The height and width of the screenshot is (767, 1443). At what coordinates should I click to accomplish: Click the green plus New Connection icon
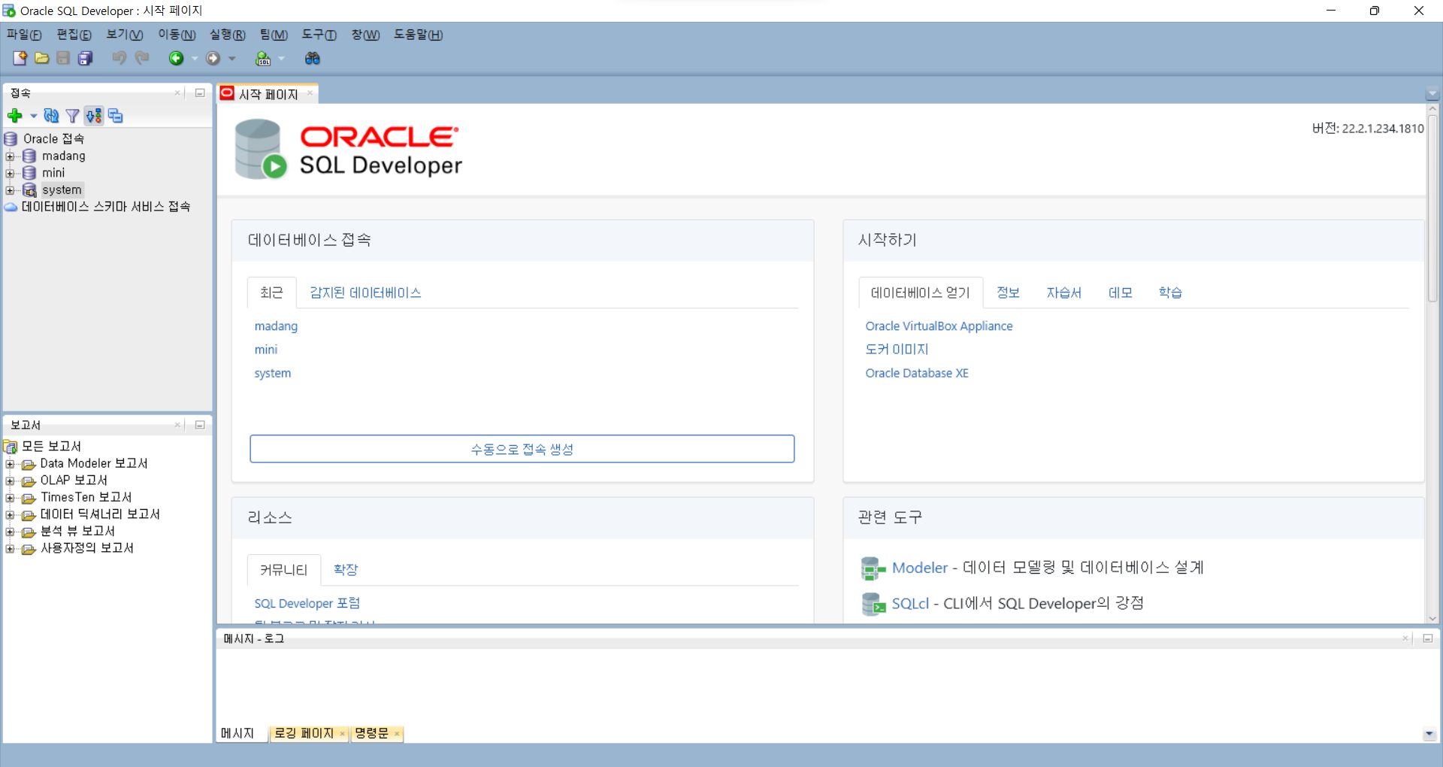coord(14,115)
